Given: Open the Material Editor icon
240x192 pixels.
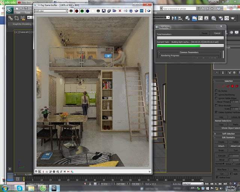Looking at the screenshot, I should (x=213, y=18).
